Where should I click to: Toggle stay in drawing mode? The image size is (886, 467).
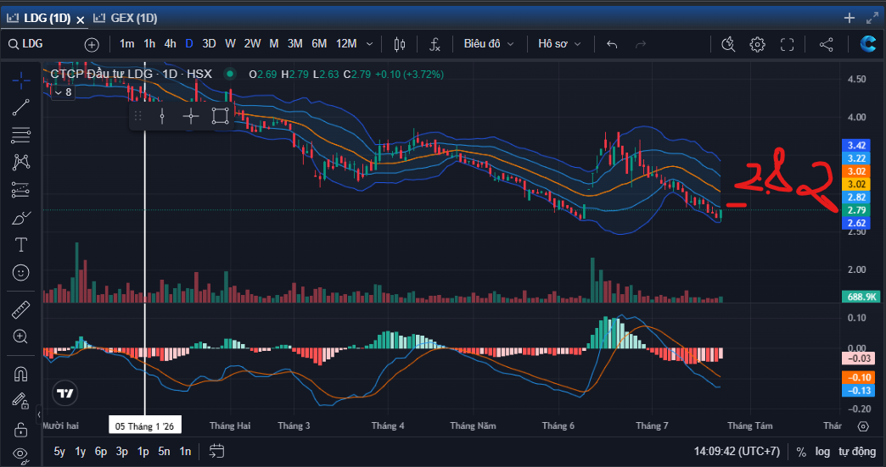point(21,401)
